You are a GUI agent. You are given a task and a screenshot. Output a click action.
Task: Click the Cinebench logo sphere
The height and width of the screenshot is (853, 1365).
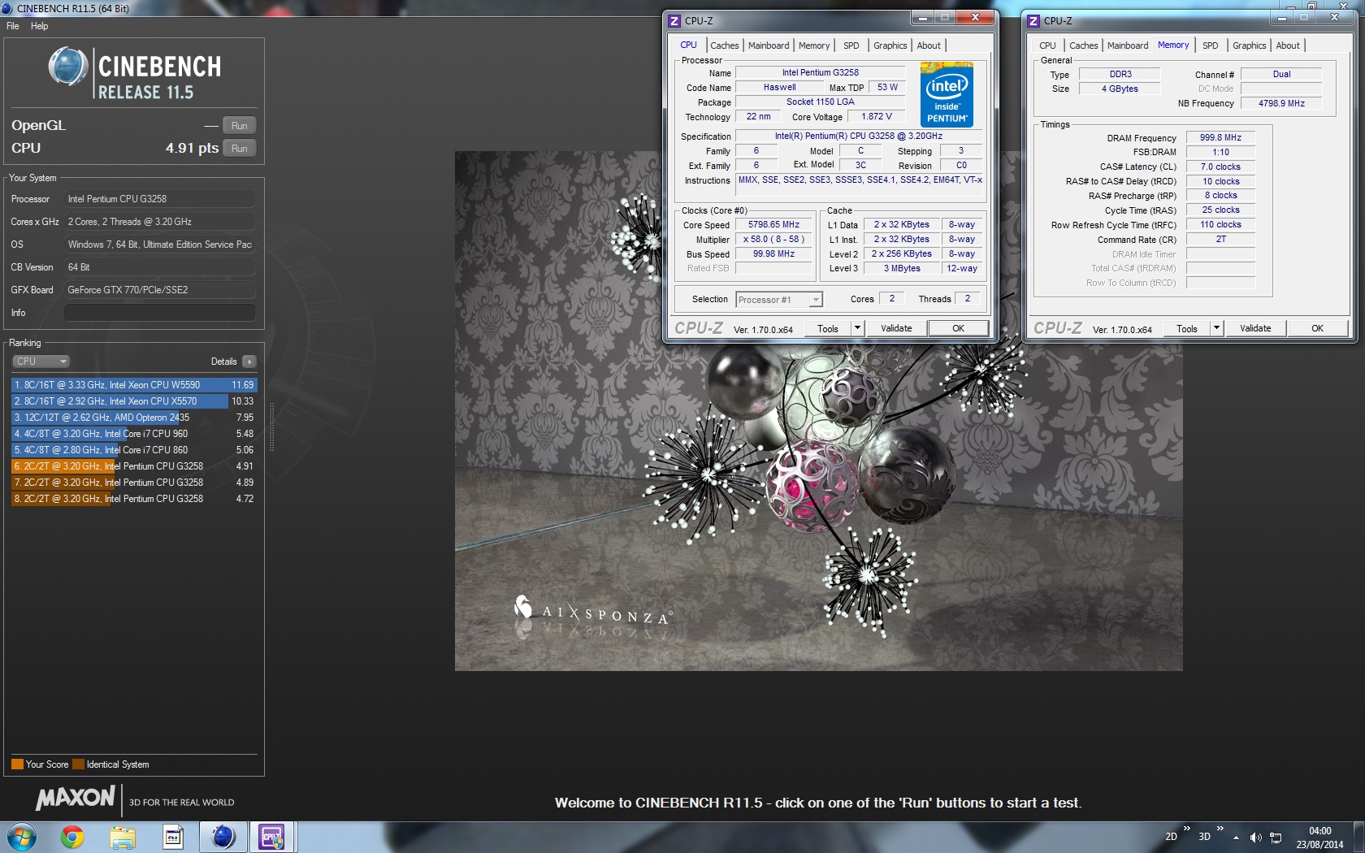tap(68, 67)
